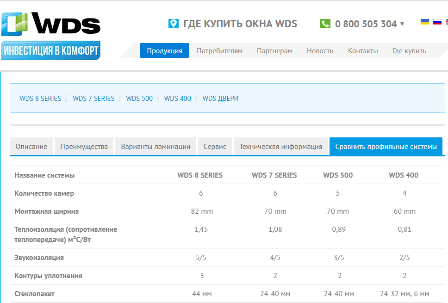Click sound insulation value 4/5

[x=275, y=258]
